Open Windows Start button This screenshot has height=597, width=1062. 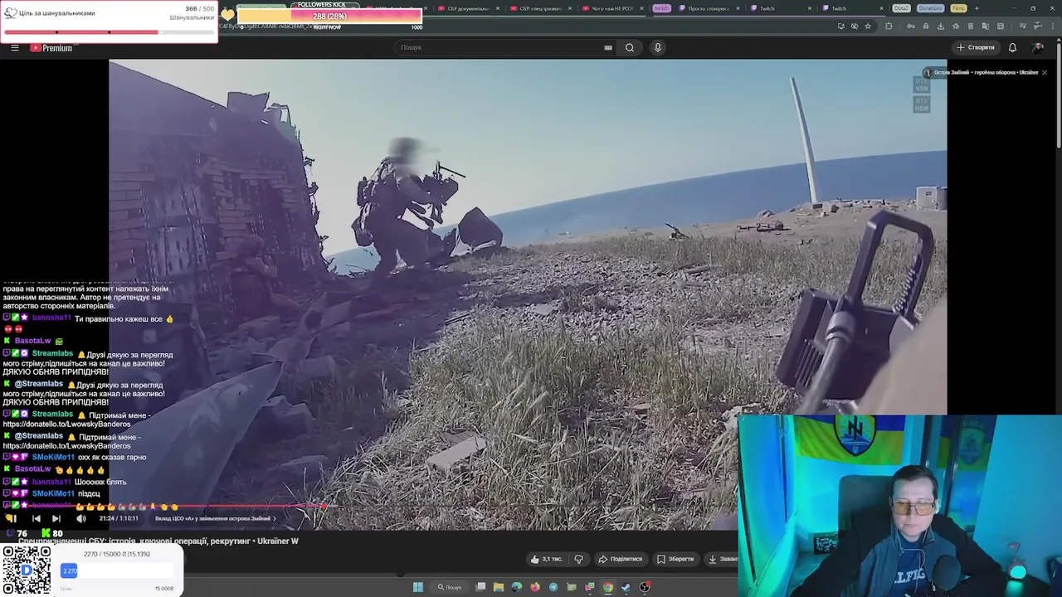point(418,587)
